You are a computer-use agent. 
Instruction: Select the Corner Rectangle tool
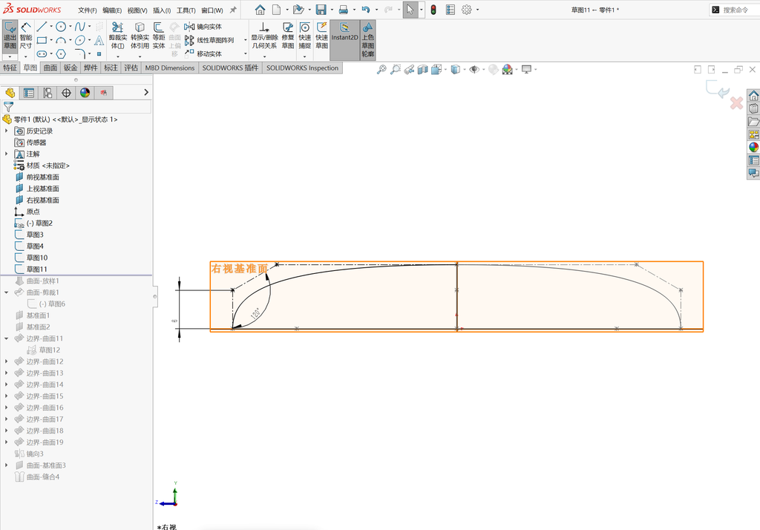pyautogui.click(x=42, y=40)
